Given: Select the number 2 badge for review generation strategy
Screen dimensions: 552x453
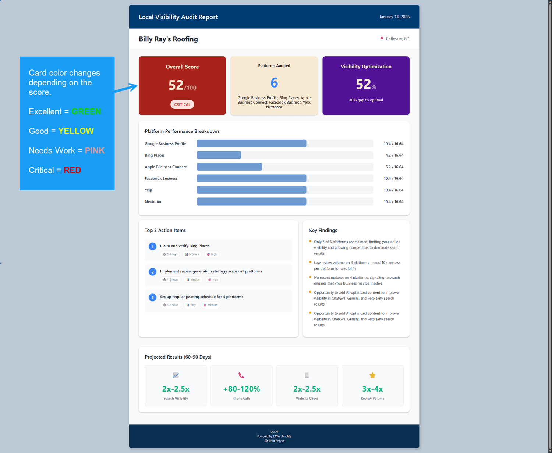Looking at the screenshot, I should point(152,272).
